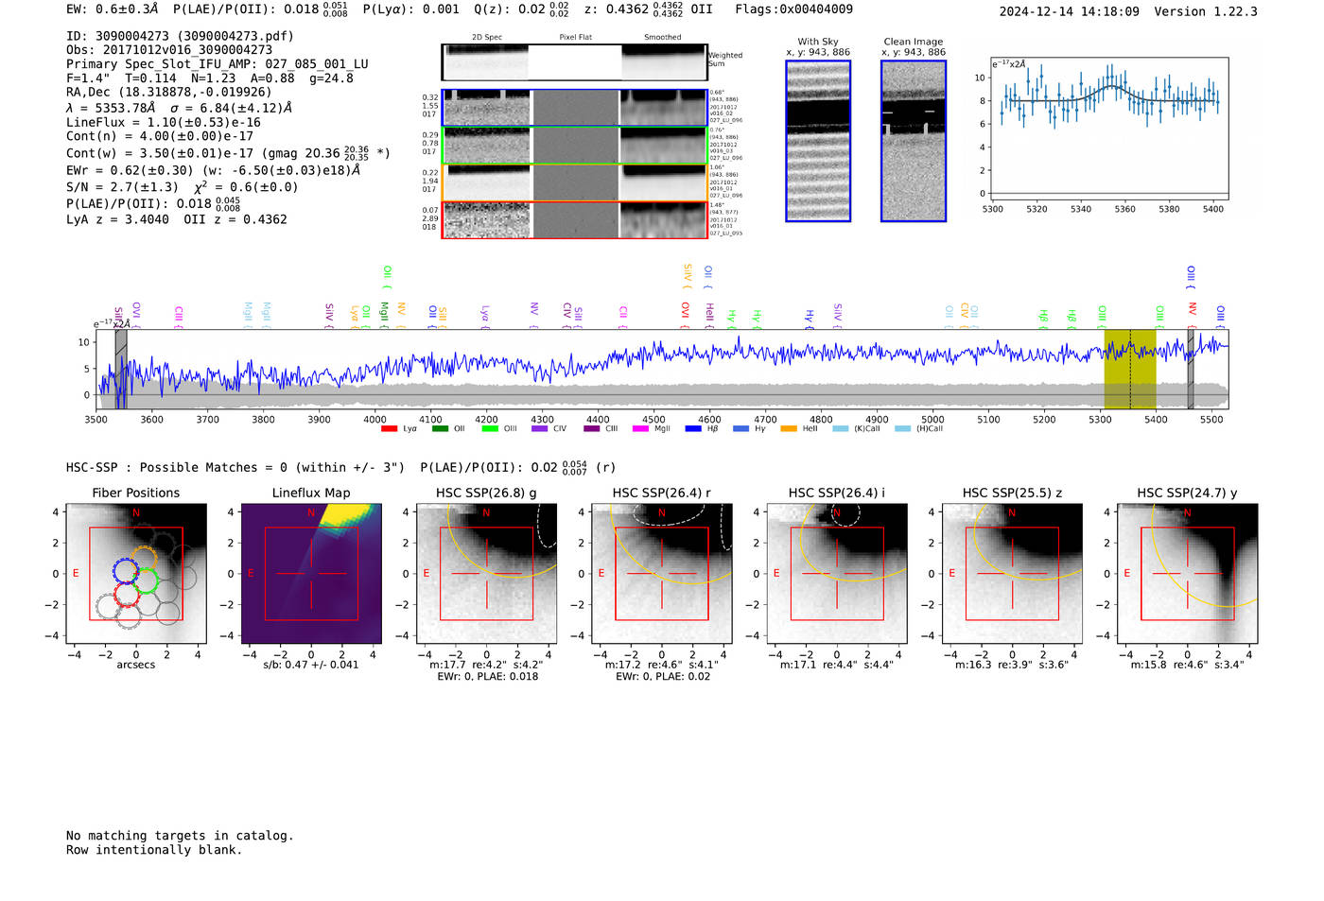Click the 2024-12-14 14:18:09 timestamp
This screenshot has height=901, width=1324.
click(x=1069, y=11)
